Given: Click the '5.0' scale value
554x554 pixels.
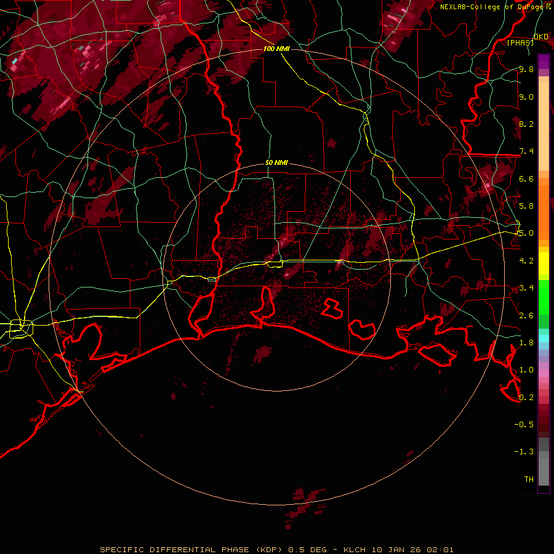Looking at the screenshot, I should point(526,233).
